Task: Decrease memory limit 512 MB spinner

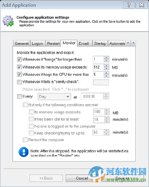Action: tap(106, 68)
